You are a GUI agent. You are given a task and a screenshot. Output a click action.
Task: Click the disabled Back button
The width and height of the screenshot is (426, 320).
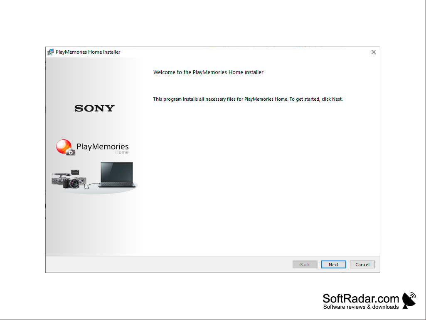pos(305,265)
